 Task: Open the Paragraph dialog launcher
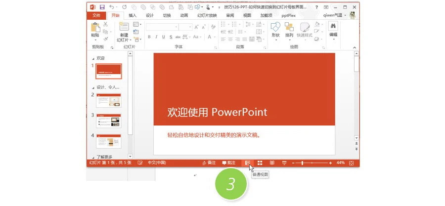point(265,48)
